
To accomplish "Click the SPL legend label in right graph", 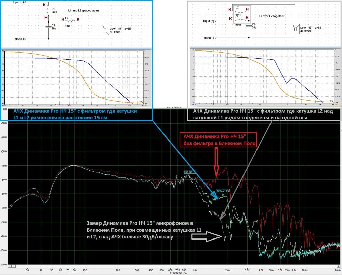I will [331, 101].
